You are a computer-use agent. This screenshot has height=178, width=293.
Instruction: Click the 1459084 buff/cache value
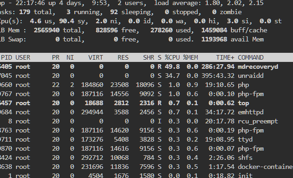(214, 30)
